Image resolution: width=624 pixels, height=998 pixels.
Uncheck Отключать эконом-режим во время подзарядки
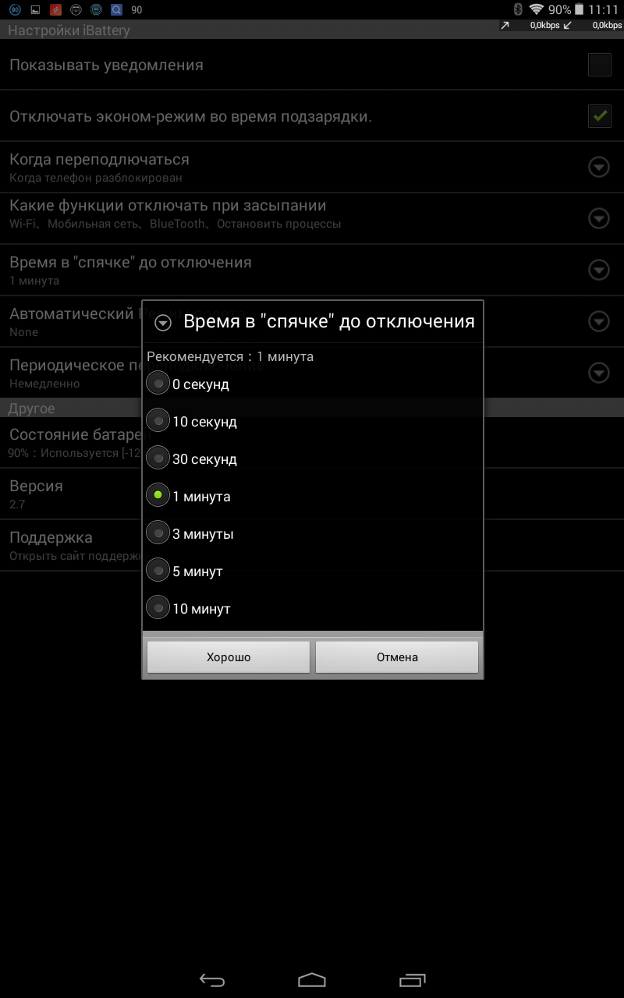coord(599,116)
